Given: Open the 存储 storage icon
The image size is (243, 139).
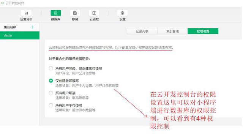Looking at the screenshot, I should pyautogui.click(x=75, y=13).
